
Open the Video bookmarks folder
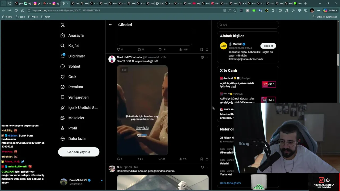pyautogui.click(x=33, y=17)
